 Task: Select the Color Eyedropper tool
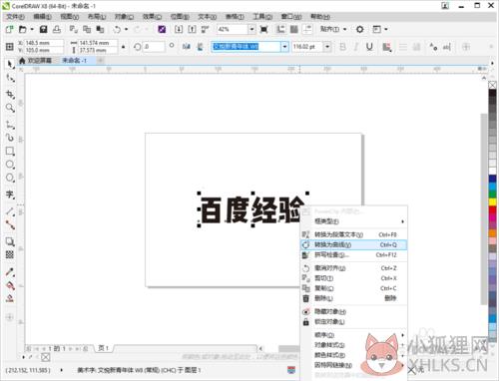click(x=10, y=272)
